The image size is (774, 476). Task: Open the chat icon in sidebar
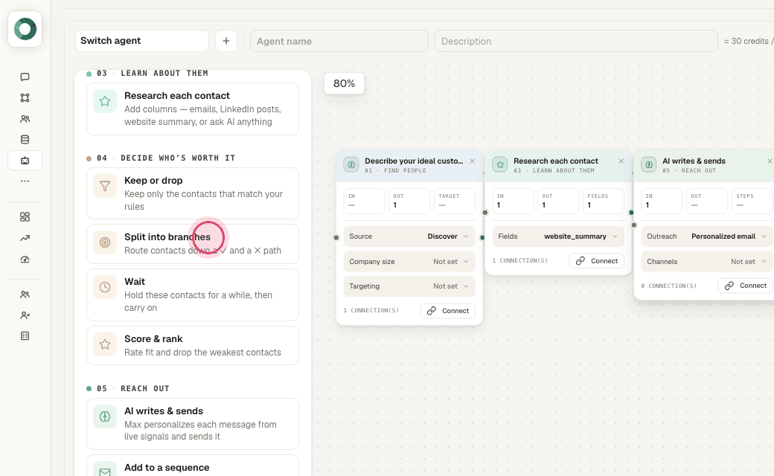coord(25,77)
